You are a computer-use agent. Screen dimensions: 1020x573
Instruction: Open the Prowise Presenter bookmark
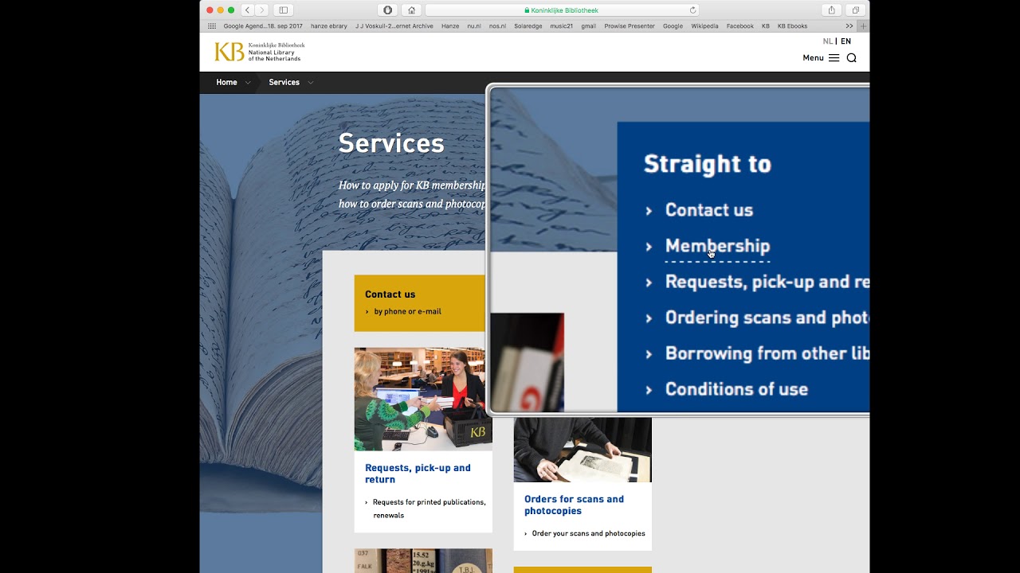(630, 26)
